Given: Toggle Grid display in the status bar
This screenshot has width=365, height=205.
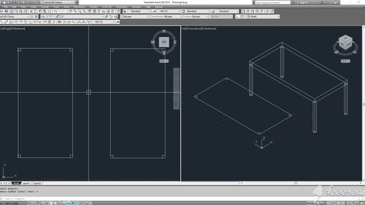Looking at the screenshot, I should coord(38,203).
